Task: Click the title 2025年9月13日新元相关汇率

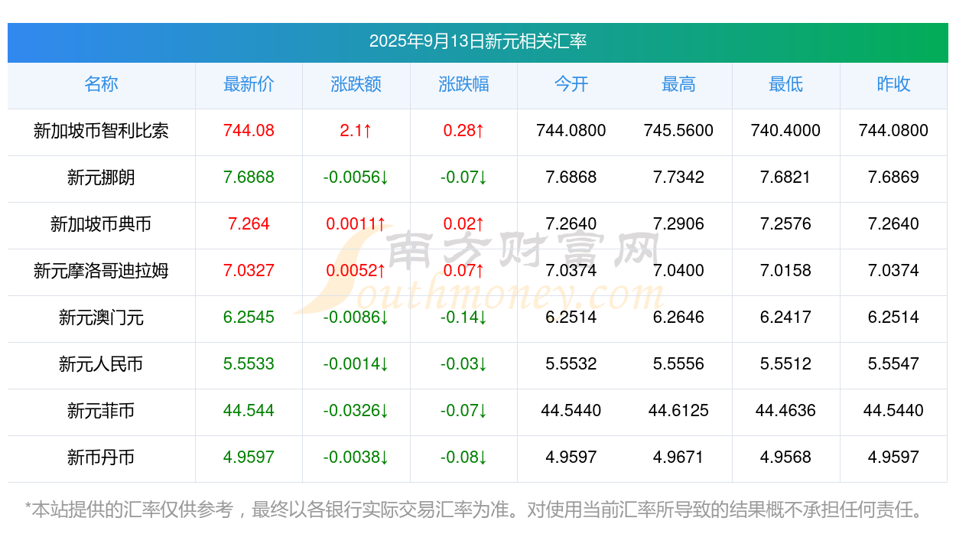Action: pos(478,41)
